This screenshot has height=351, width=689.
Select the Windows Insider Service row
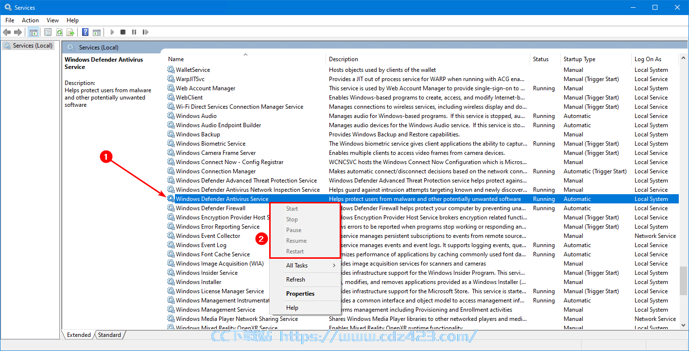[422, 273]
